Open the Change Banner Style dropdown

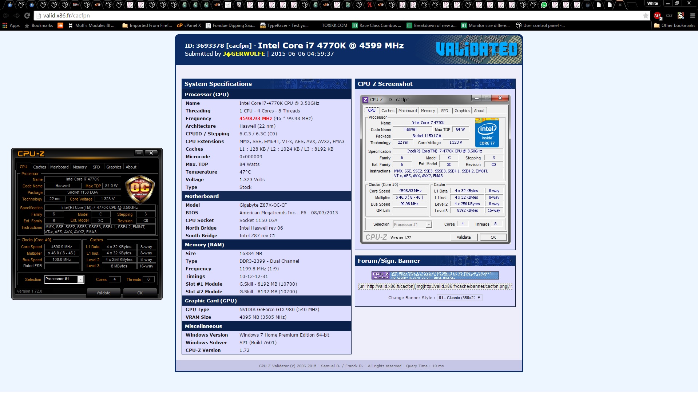pos(460,298)
